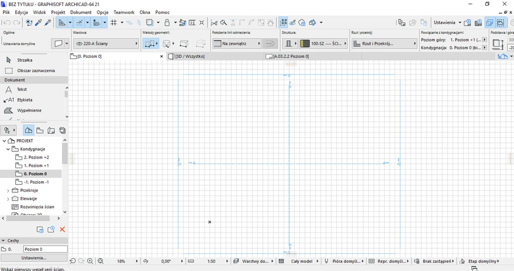This screenshot has width=514, height=271.
Task: Pick the Wypełnienie fill tool
Action: pyautogui.click(x=29, y=110)
